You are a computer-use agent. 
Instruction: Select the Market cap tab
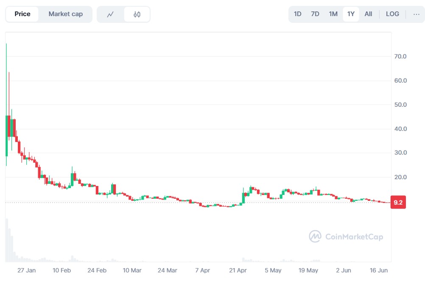pos(65,14)
